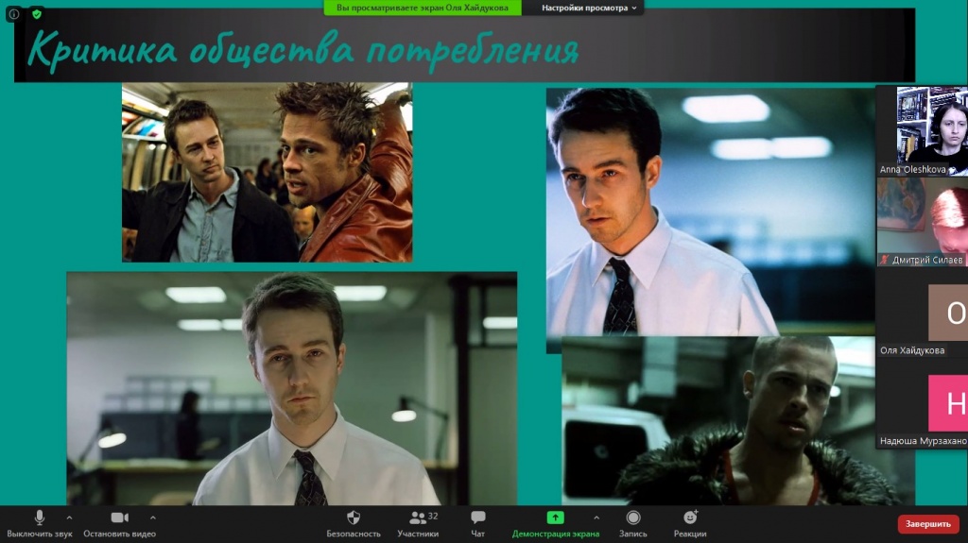The image size is (968, 543).
Task: Expand video options arrow next to camera
Action: [x=153, y=518]
